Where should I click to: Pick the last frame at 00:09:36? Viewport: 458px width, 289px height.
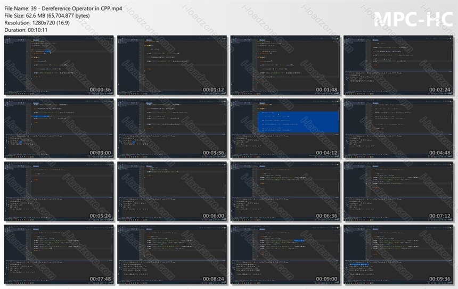click(x=398, y=254)
